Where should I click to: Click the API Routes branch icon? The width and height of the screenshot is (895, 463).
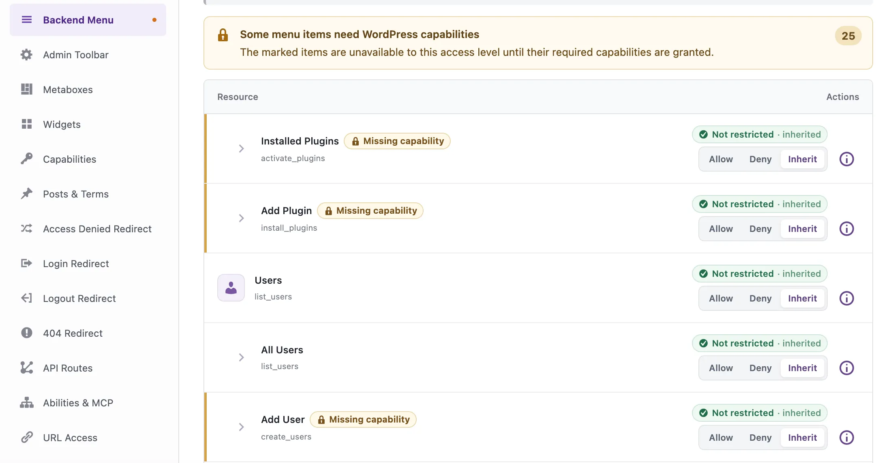[27, 367]
